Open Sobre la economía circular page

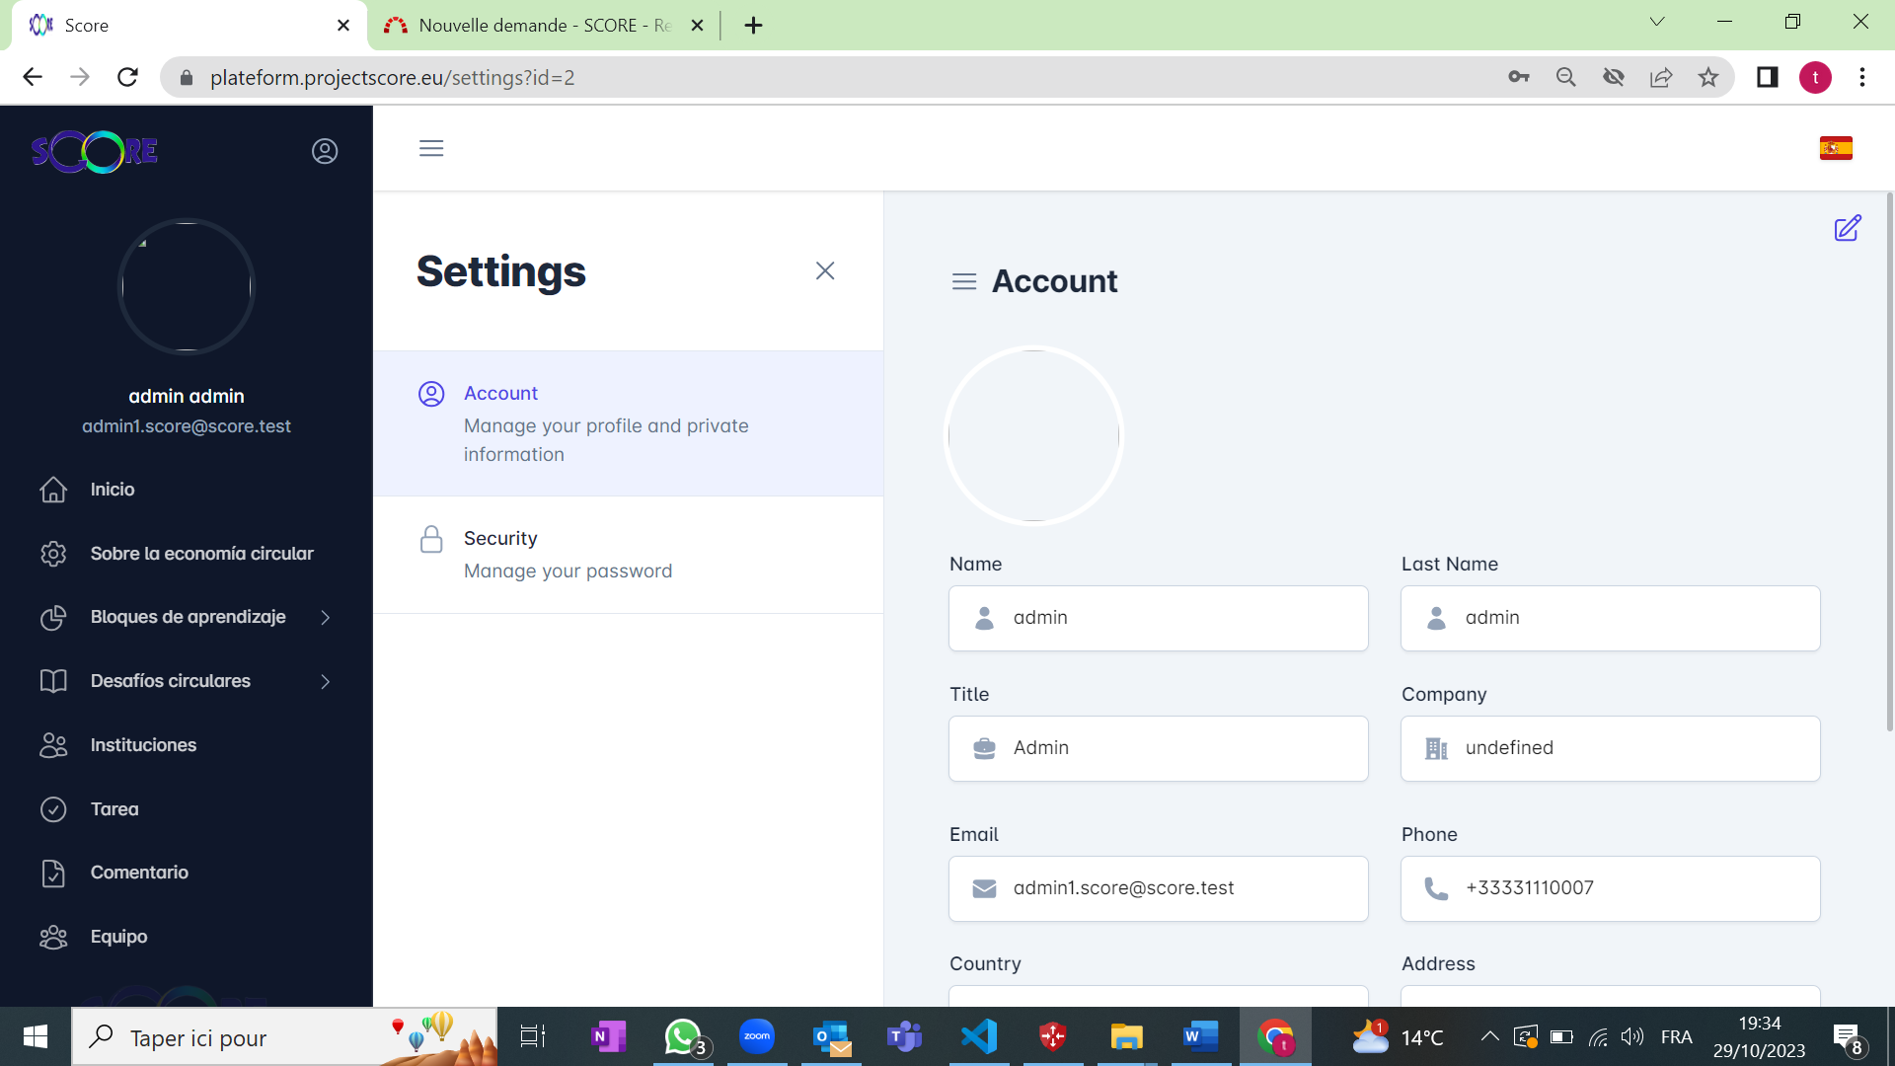tap(201, 554)
